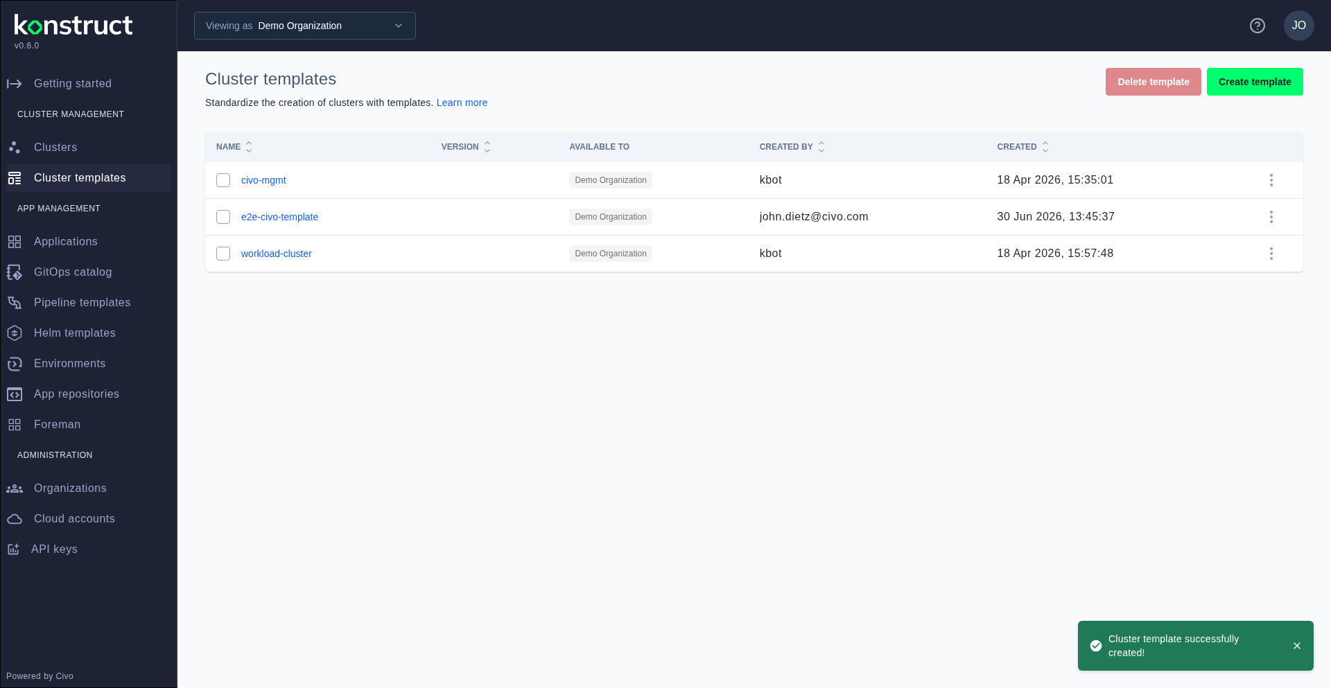Click the Powered by Civo footer text

click(x=40, y=676)
